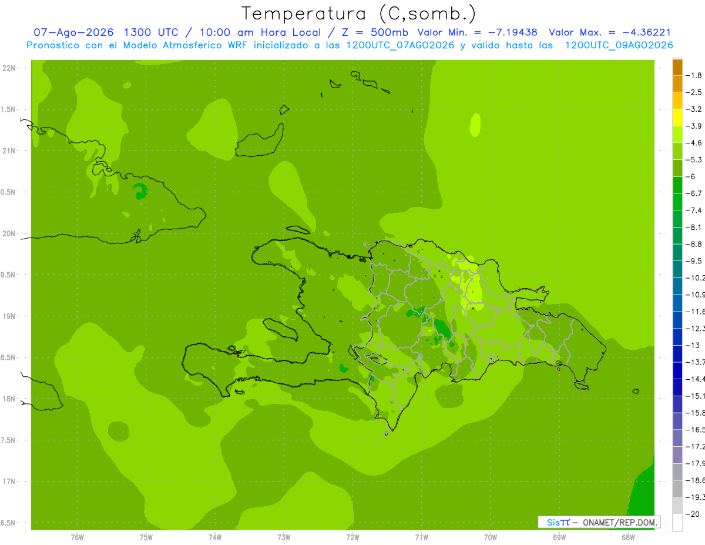Screen dimensions: 705x545
Task: Click the "19N" latitude label
Action: pos(9,316)
